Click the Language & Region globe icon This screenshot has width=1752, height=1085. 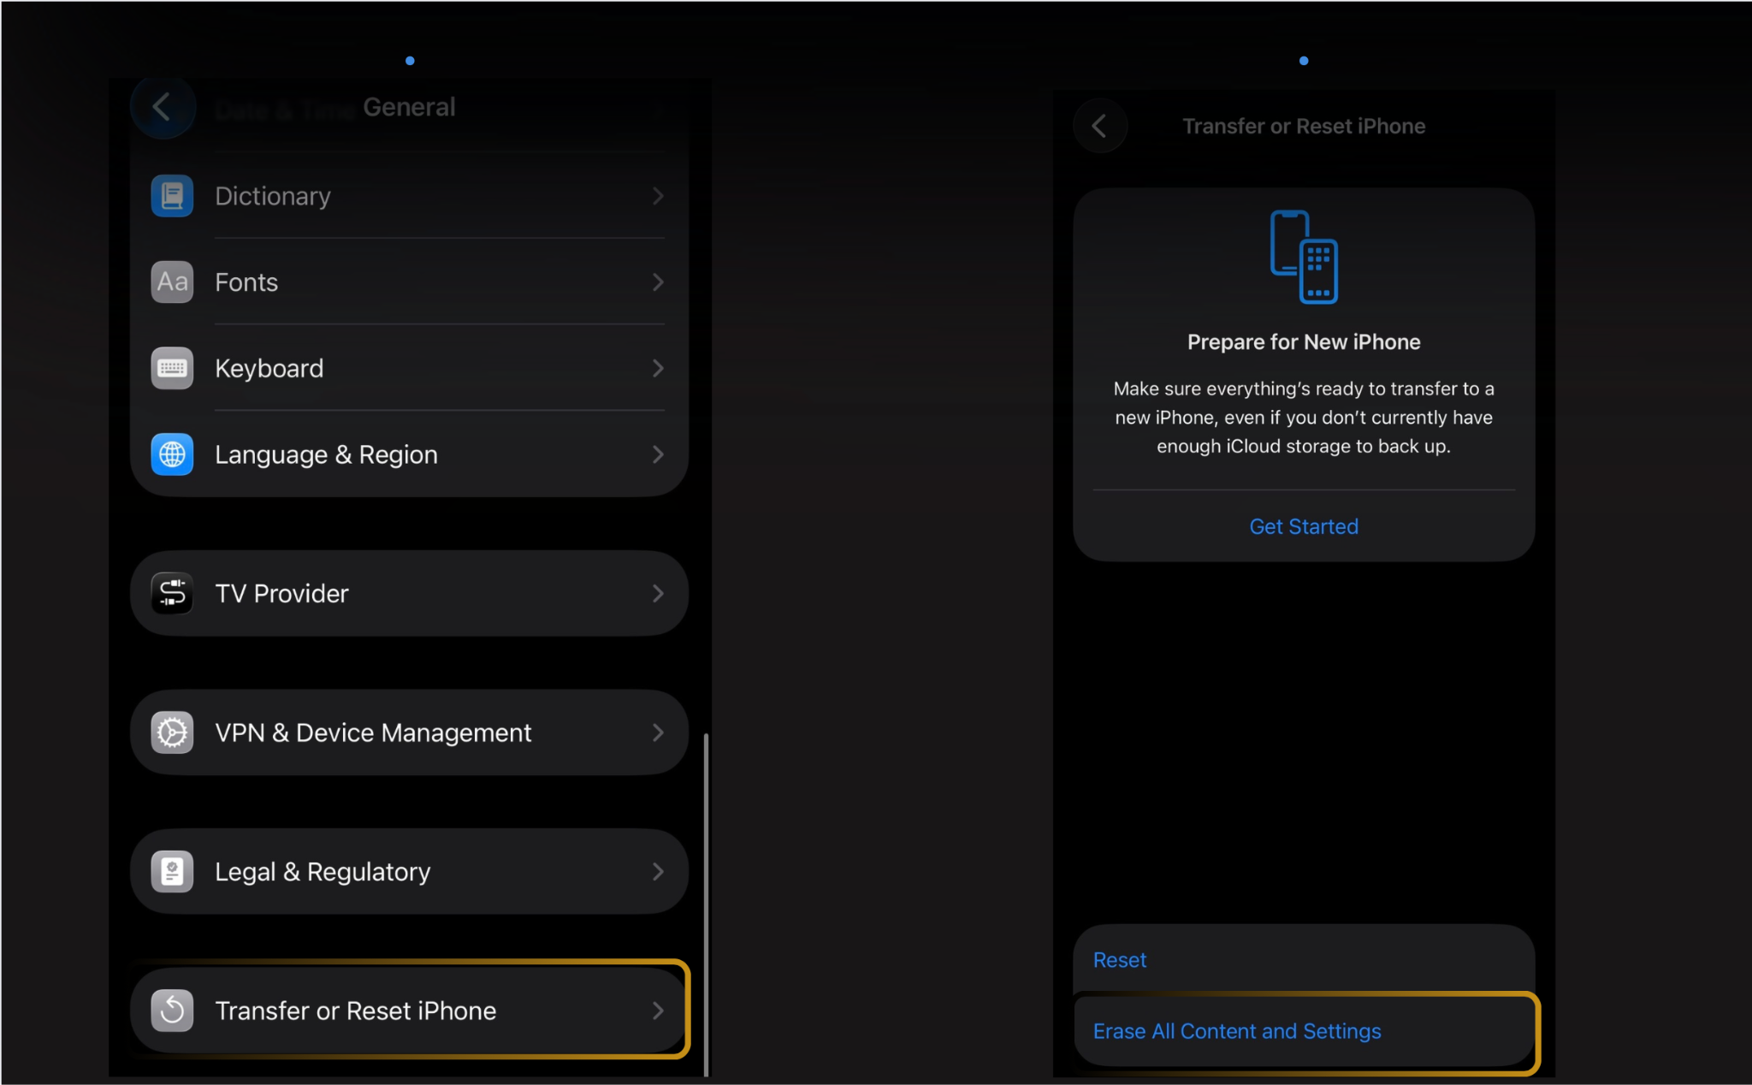point(171,454)
